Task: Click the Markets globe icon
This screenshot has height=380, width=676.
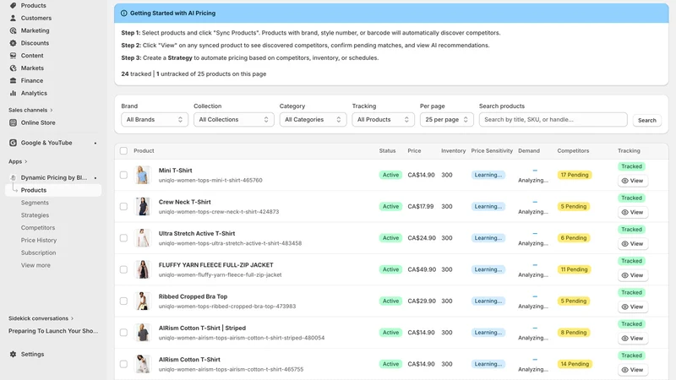Action: point(13,68)
